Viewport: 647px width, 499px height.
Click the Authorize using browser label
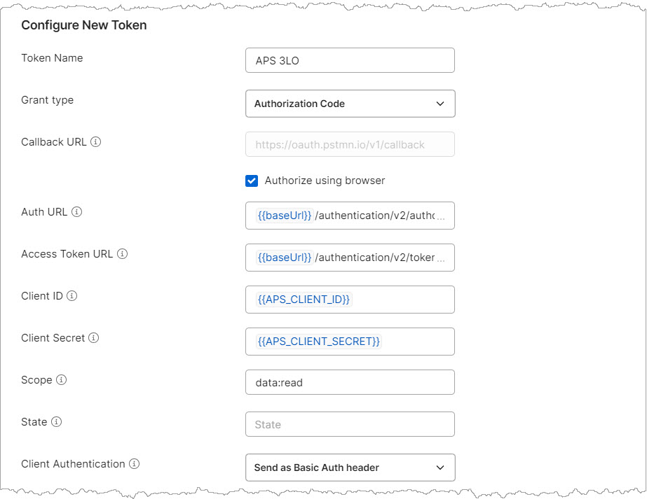[x=325, y=181]
